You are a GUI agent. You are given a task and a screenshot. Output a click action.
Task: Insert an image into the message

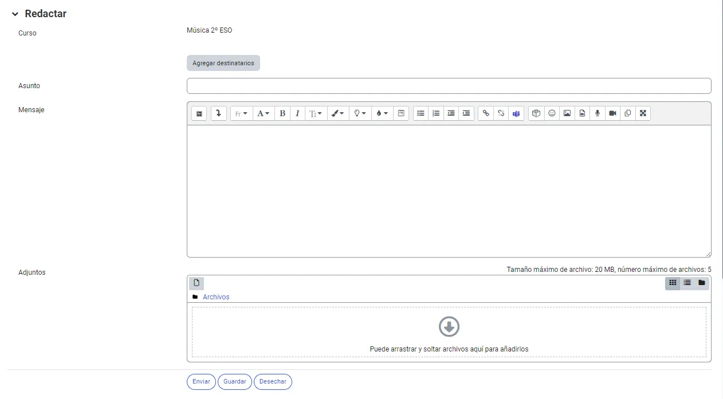pos(567,113)
